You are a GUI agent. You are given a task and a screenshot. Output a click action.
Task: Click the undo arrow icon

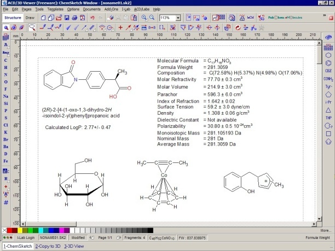(x=91, y=18)
